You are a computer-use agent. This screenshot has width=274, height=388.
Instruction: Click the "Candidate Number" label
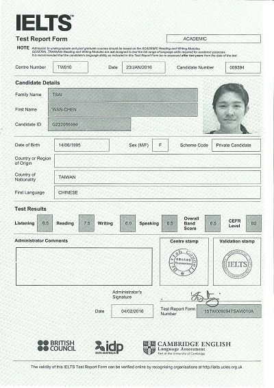[195, 67]
